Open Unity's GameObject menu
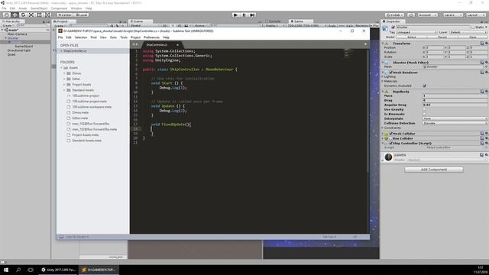The width and height of the screenshot is (489, 275). 39,8
